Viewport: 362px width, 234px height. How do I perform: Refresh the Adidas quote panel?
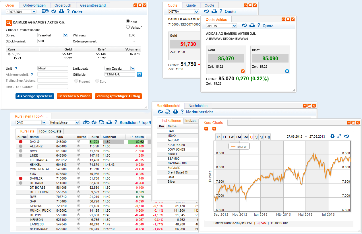pos(244,26)
